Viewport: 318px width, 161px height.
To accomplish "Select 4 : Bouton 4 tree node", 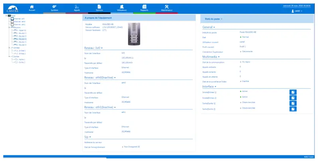I will point(21,39).
